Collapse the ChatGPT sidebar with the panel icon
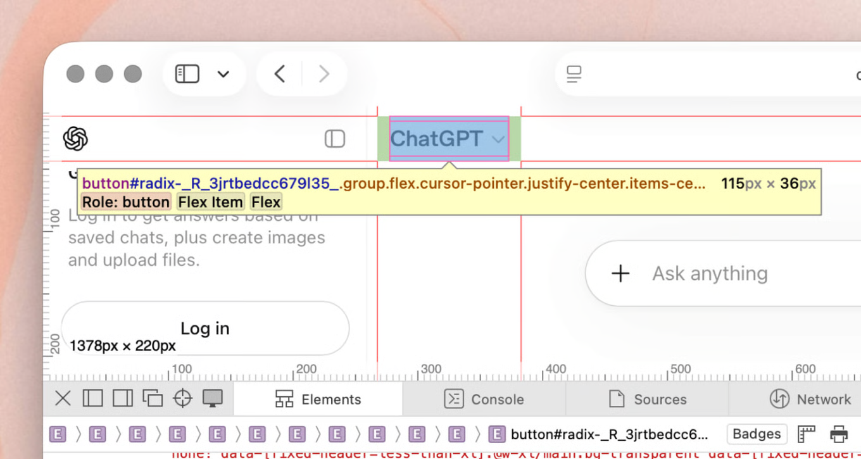The image size is (861, 459). 335,139
